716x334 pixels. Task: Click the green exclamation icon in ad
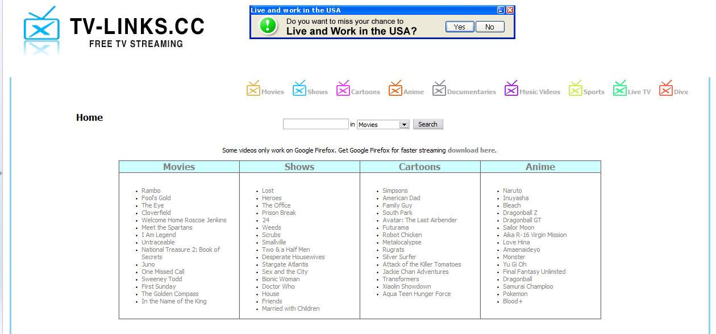(x=268, y=26)
